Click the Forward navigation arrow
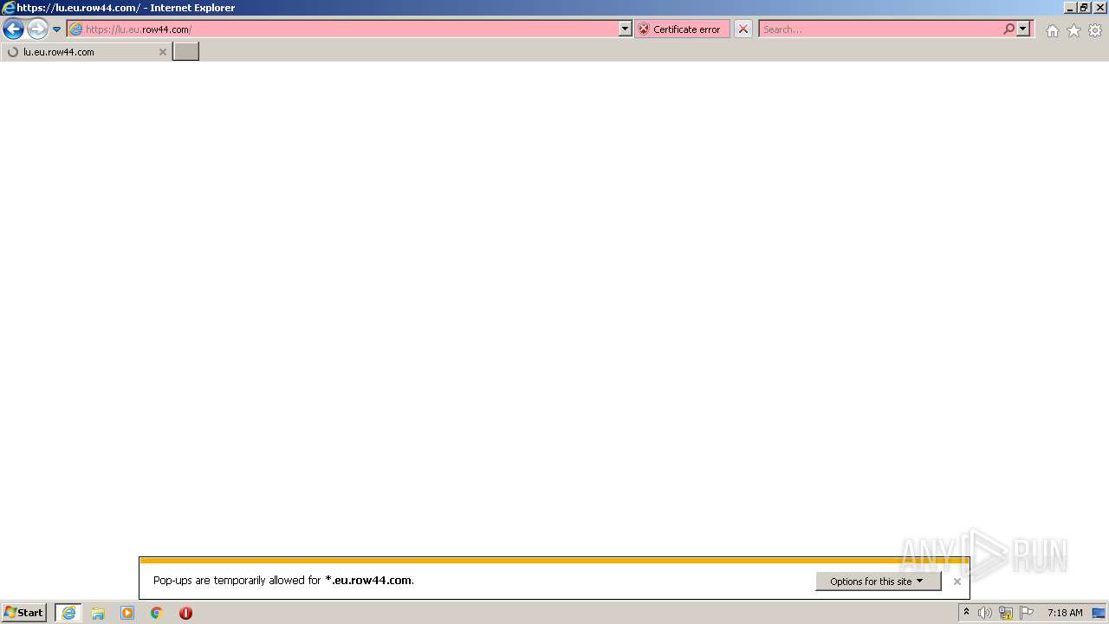Image resolution: width=1109 pixels, height=624 pixels. pyautogui.click(x=37, y=29)
